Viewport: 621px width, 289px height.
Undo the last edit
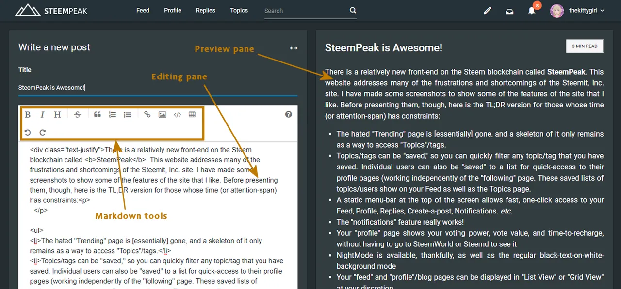coord(28,132)
